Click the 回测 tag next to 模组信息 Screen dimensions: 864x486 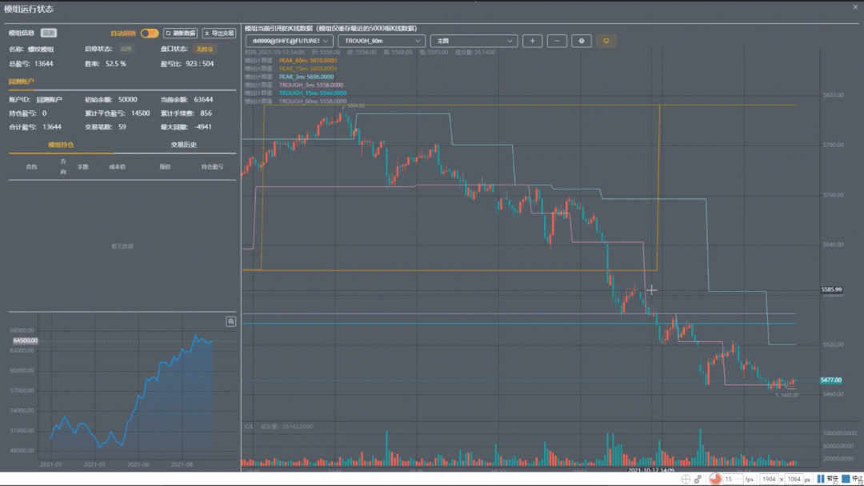point(49,34)
